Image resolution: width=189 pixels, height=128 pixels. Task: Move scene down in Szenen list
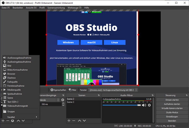pos(84,120)
